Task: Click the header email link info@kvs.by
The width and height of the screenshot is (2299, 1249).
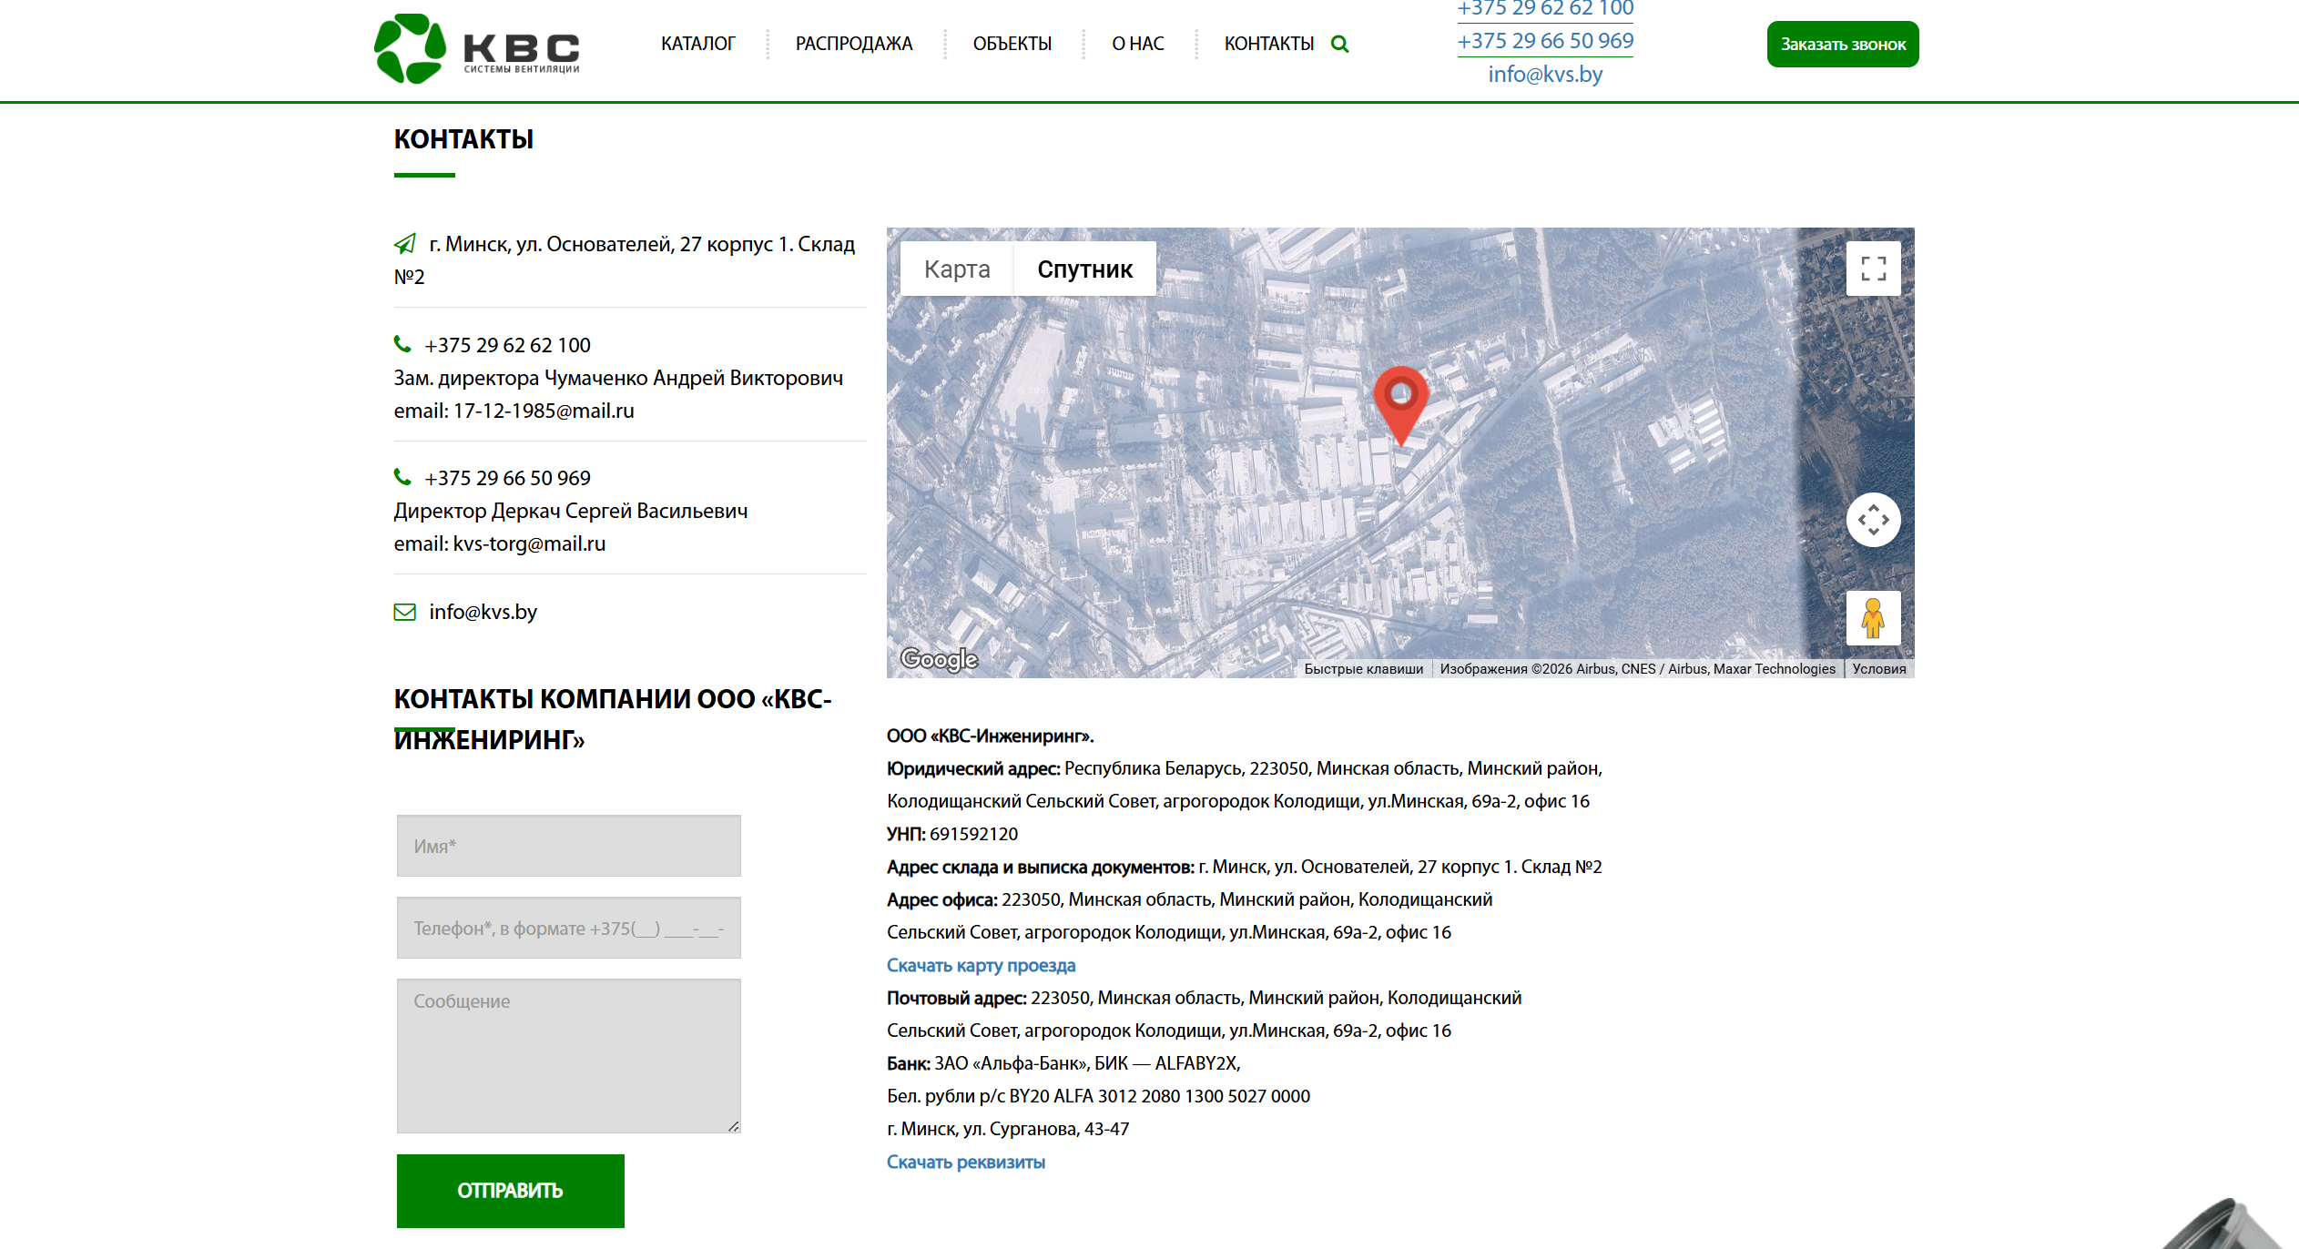Action: pos(1545,75)
